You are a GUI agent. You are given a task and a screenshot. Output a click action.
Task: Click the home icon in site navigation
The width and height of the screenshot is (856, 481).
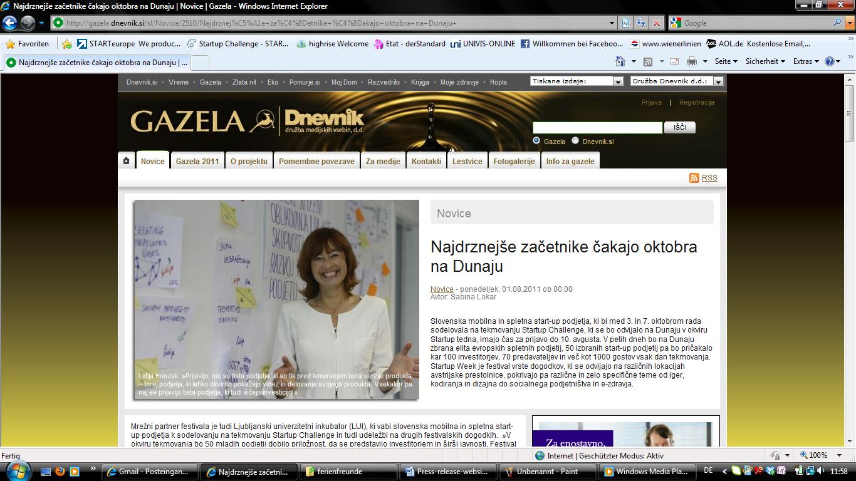pyautogui.click(x=126, y=161)
